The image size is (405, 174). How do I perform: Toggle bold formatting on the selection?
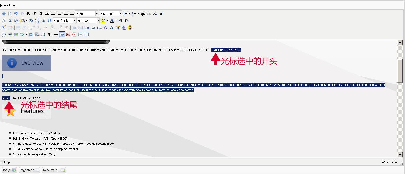pos(29,13)
